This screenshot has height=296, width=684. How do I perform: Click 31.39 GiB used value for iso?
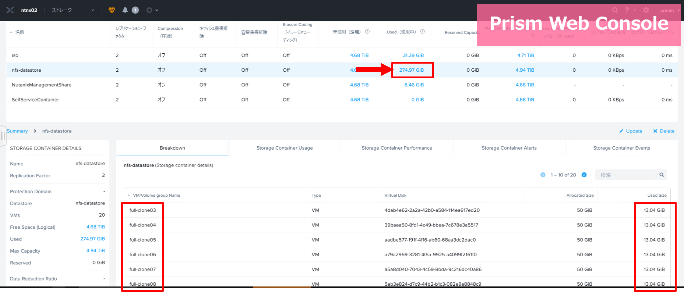click(413, 56)
